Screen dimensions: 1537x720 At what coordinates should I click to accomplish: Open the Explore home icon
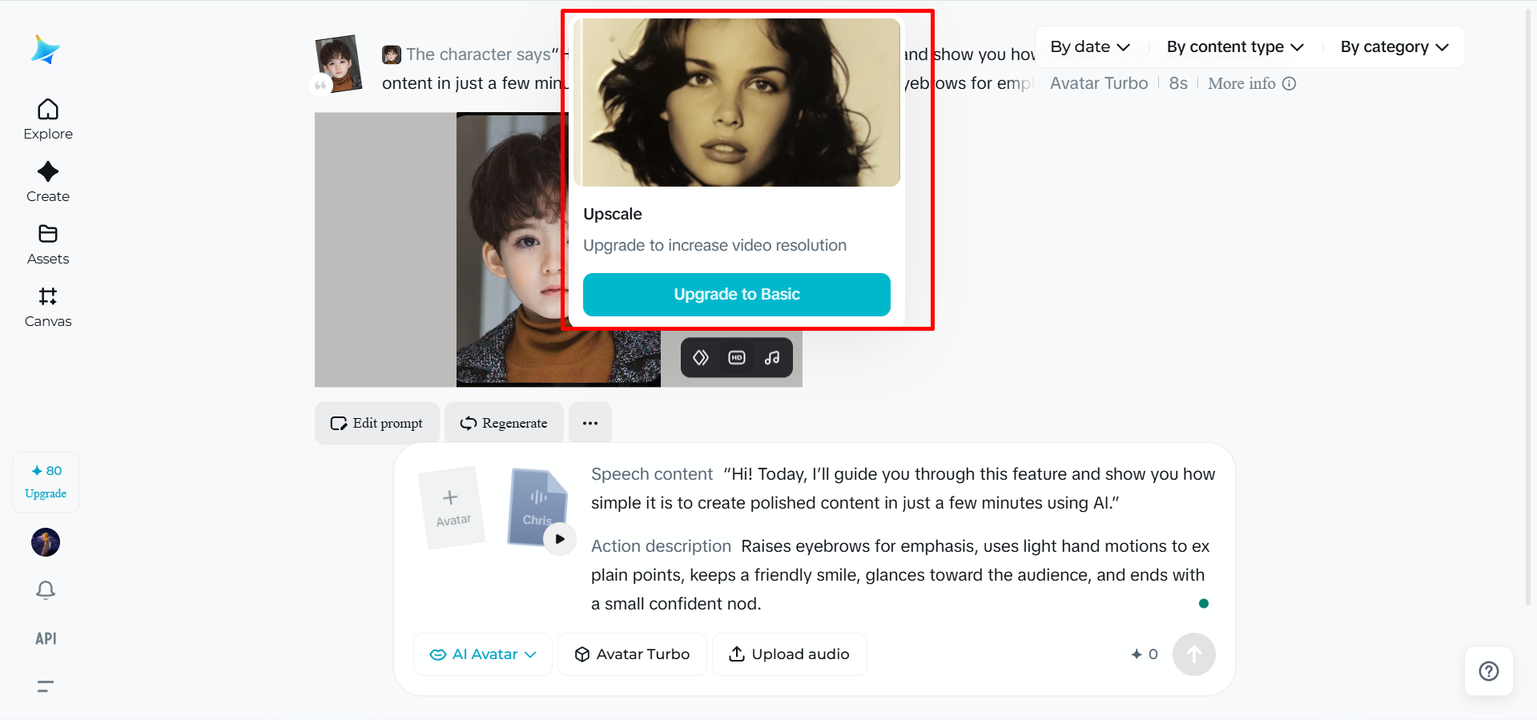click(48, 119)
